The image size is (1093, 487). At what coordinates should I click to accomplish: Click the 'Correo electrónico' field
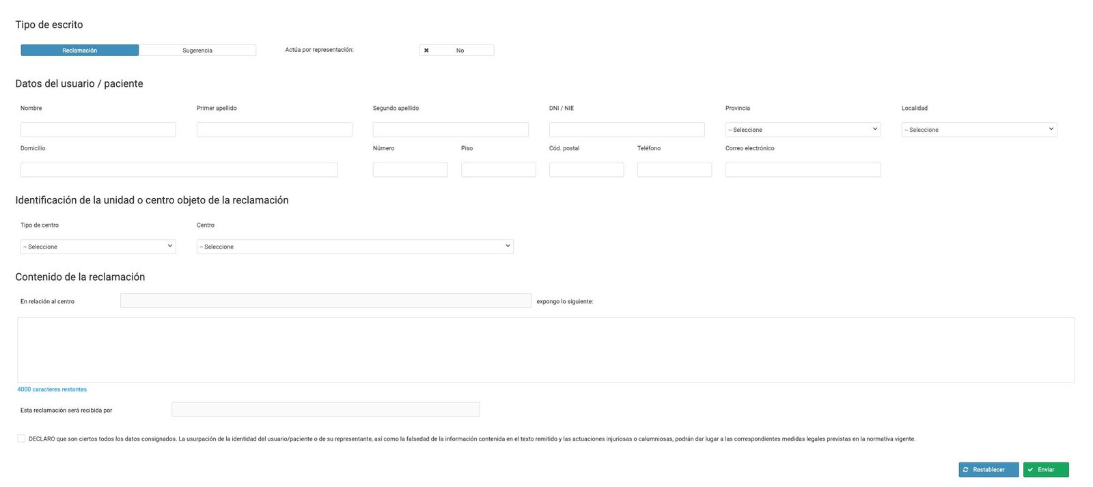pos(803,170)
